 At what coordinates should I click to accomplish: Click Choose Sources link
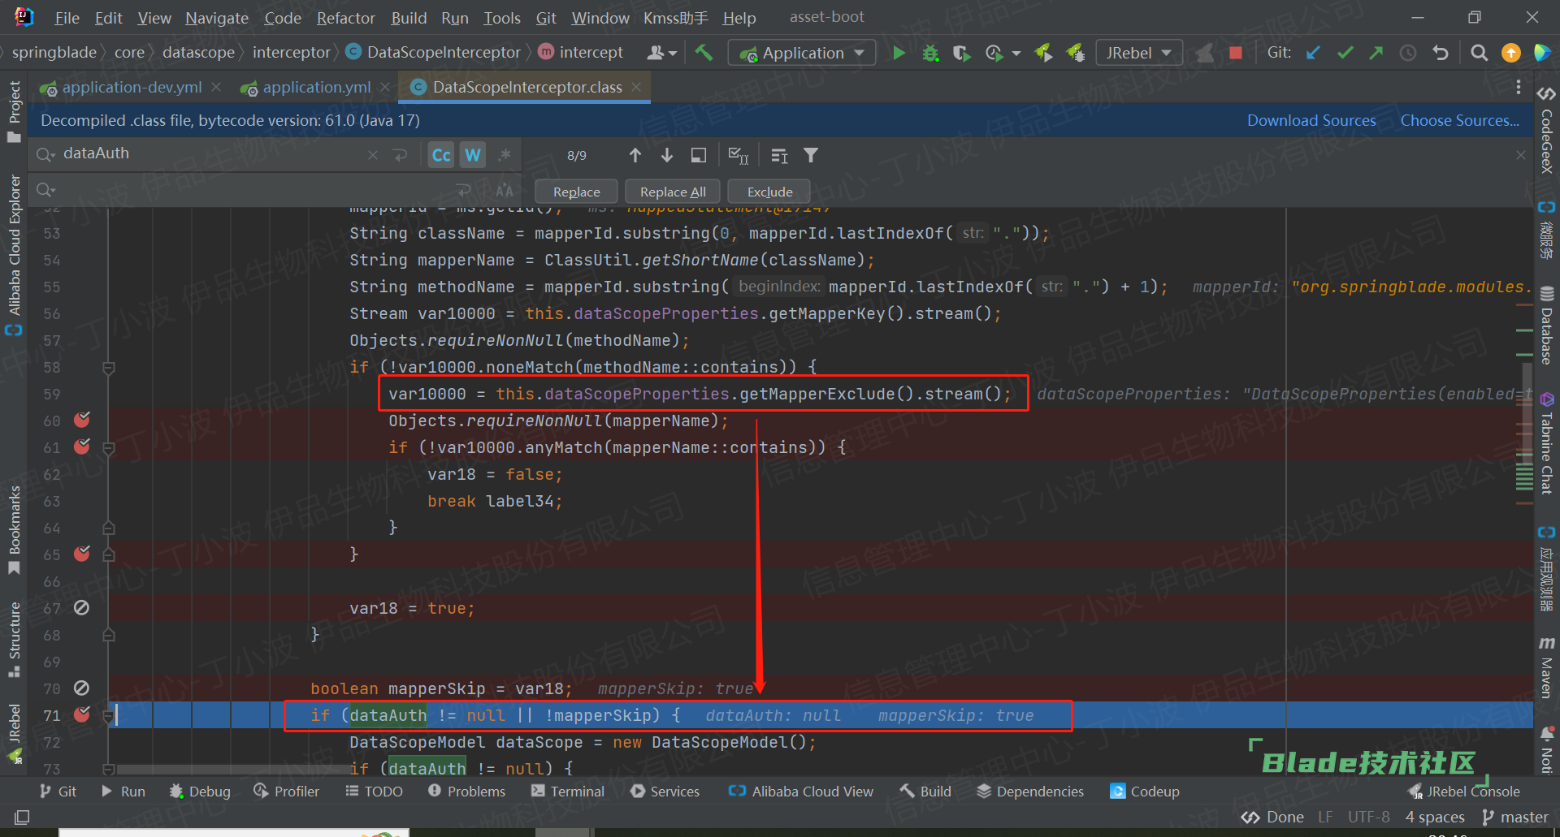tap(1460, 120)
